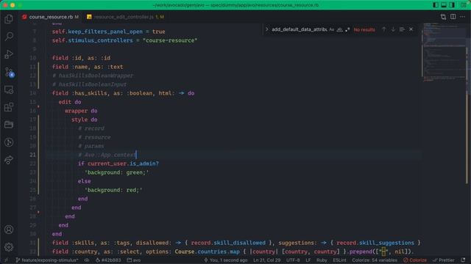Screen dimensions: 471x264
Task: Switch to course_resource.rb tab
Action: pos(51,17)
